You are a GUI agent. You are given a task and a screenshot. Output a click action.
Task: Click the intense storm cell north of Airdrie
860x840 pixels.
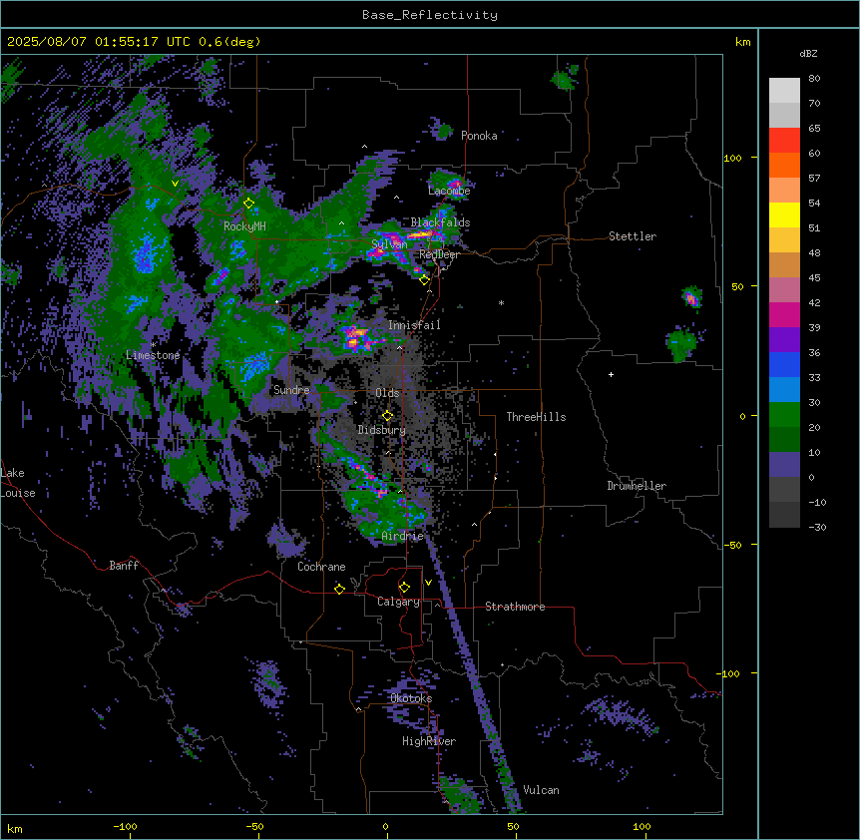coord(371,481)
